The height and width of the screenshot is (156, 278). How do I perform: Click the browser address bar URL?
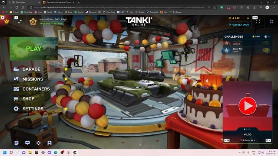tap(119, 7)
